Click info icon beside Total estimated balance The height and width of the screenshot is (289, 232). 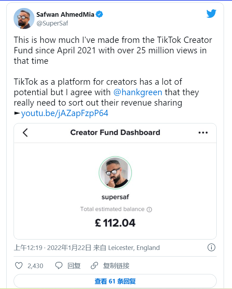click(x=149, y=210)
